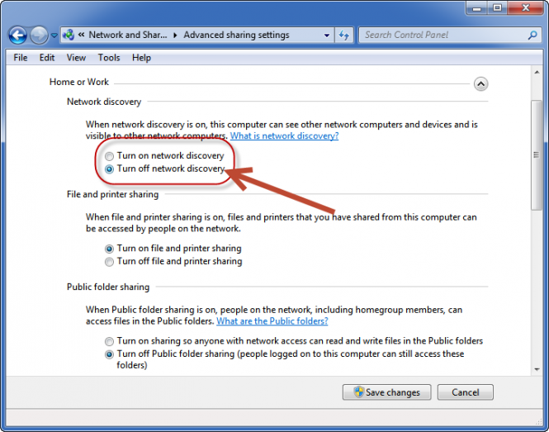Click the Forward navigation arrow button
This screenshot has height=432, width=549.
[x=39, y=36]
